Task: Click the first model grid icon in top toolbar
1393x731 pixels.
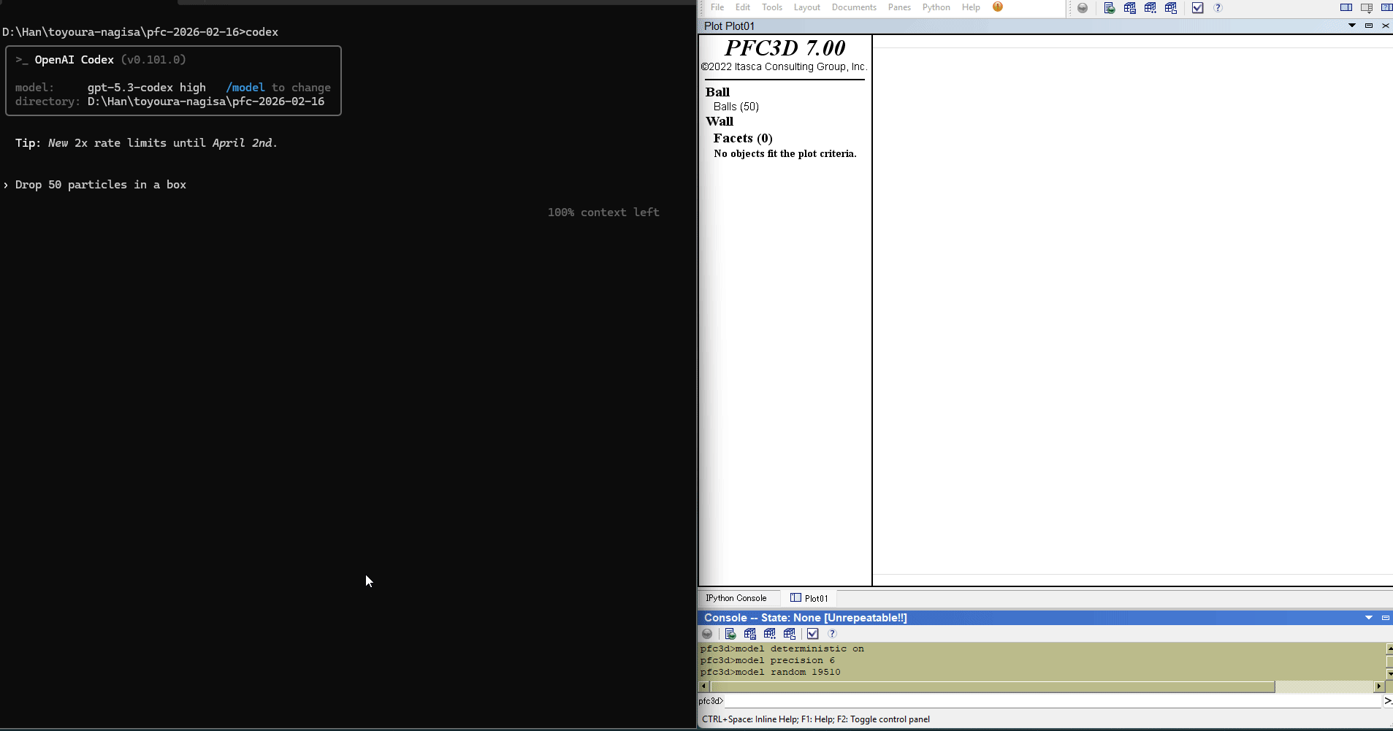Action: (1130, 8)
